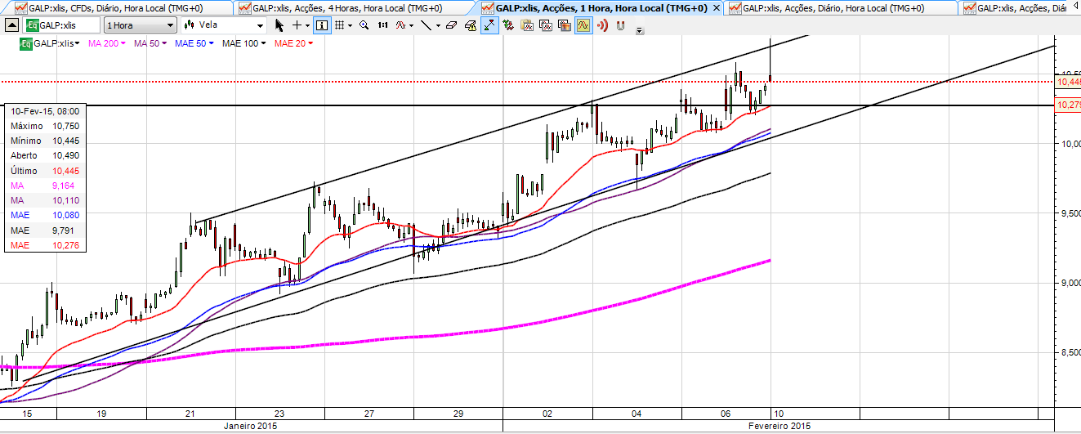Open the MA 200 indicator menu
Image resolution: width=1081 pixels, height=434 pixels.
click(106, 43)
